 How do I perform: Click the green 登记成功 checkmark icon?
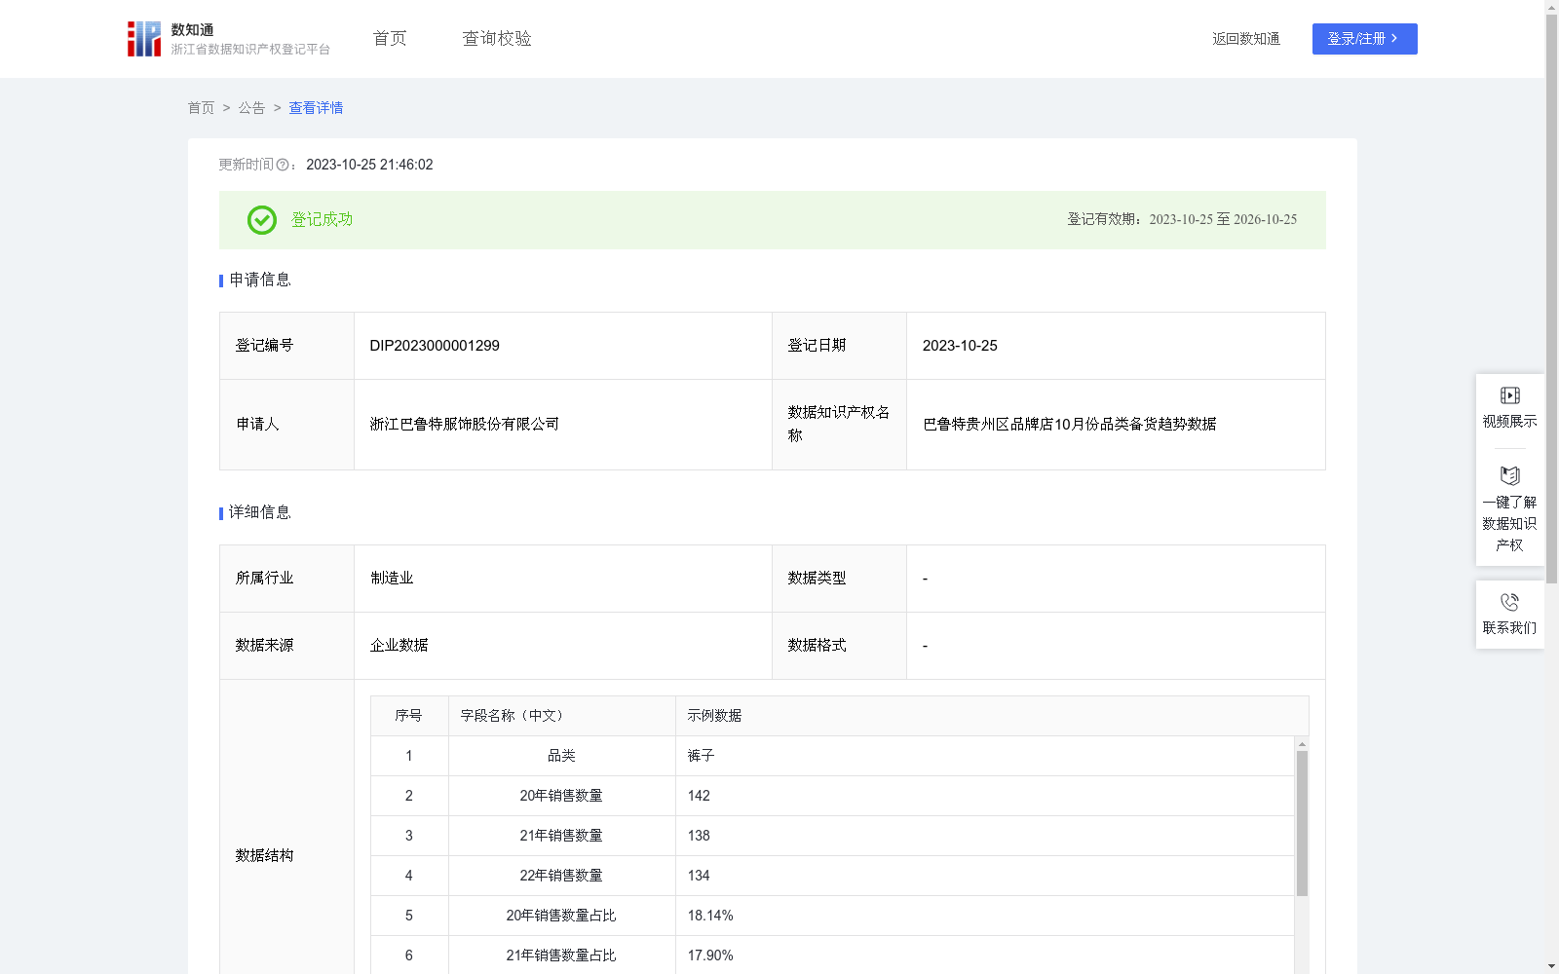(x=260, y=220)
